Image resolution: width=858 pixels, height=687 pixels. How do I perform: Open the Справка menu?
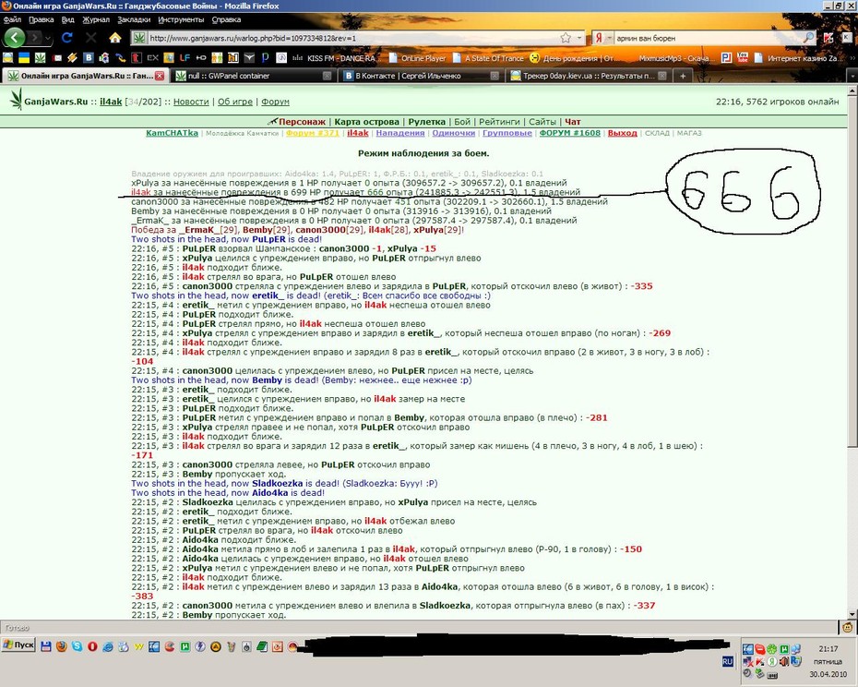[x=226, y=19]
